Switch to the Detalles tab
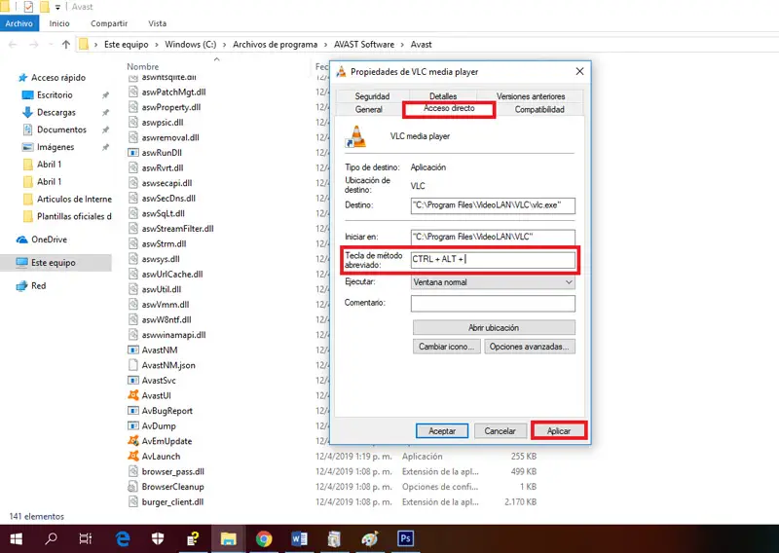 point(443,96)
